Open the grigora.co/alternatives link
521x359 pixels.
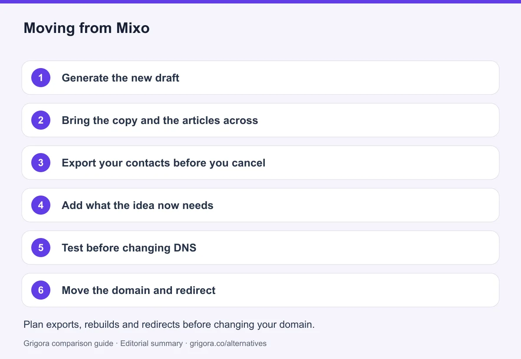tap(228, 343)
